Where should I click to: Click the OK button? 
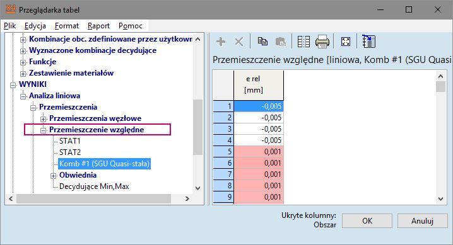(367, 221)
